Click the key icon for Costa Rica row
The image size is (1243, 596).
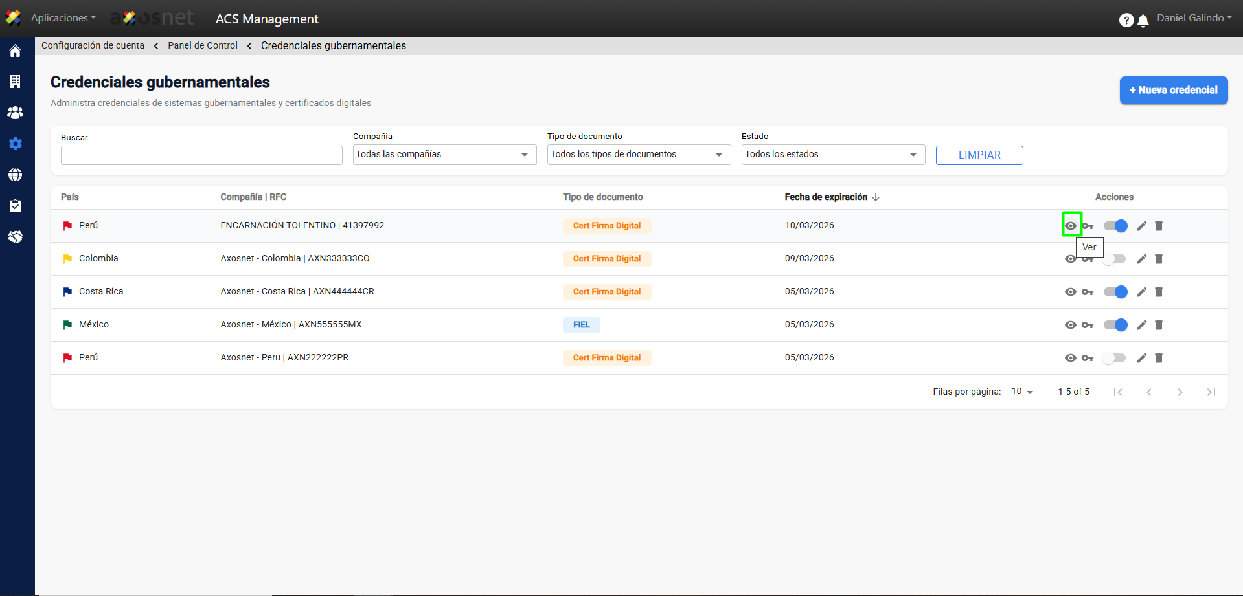1088,292
